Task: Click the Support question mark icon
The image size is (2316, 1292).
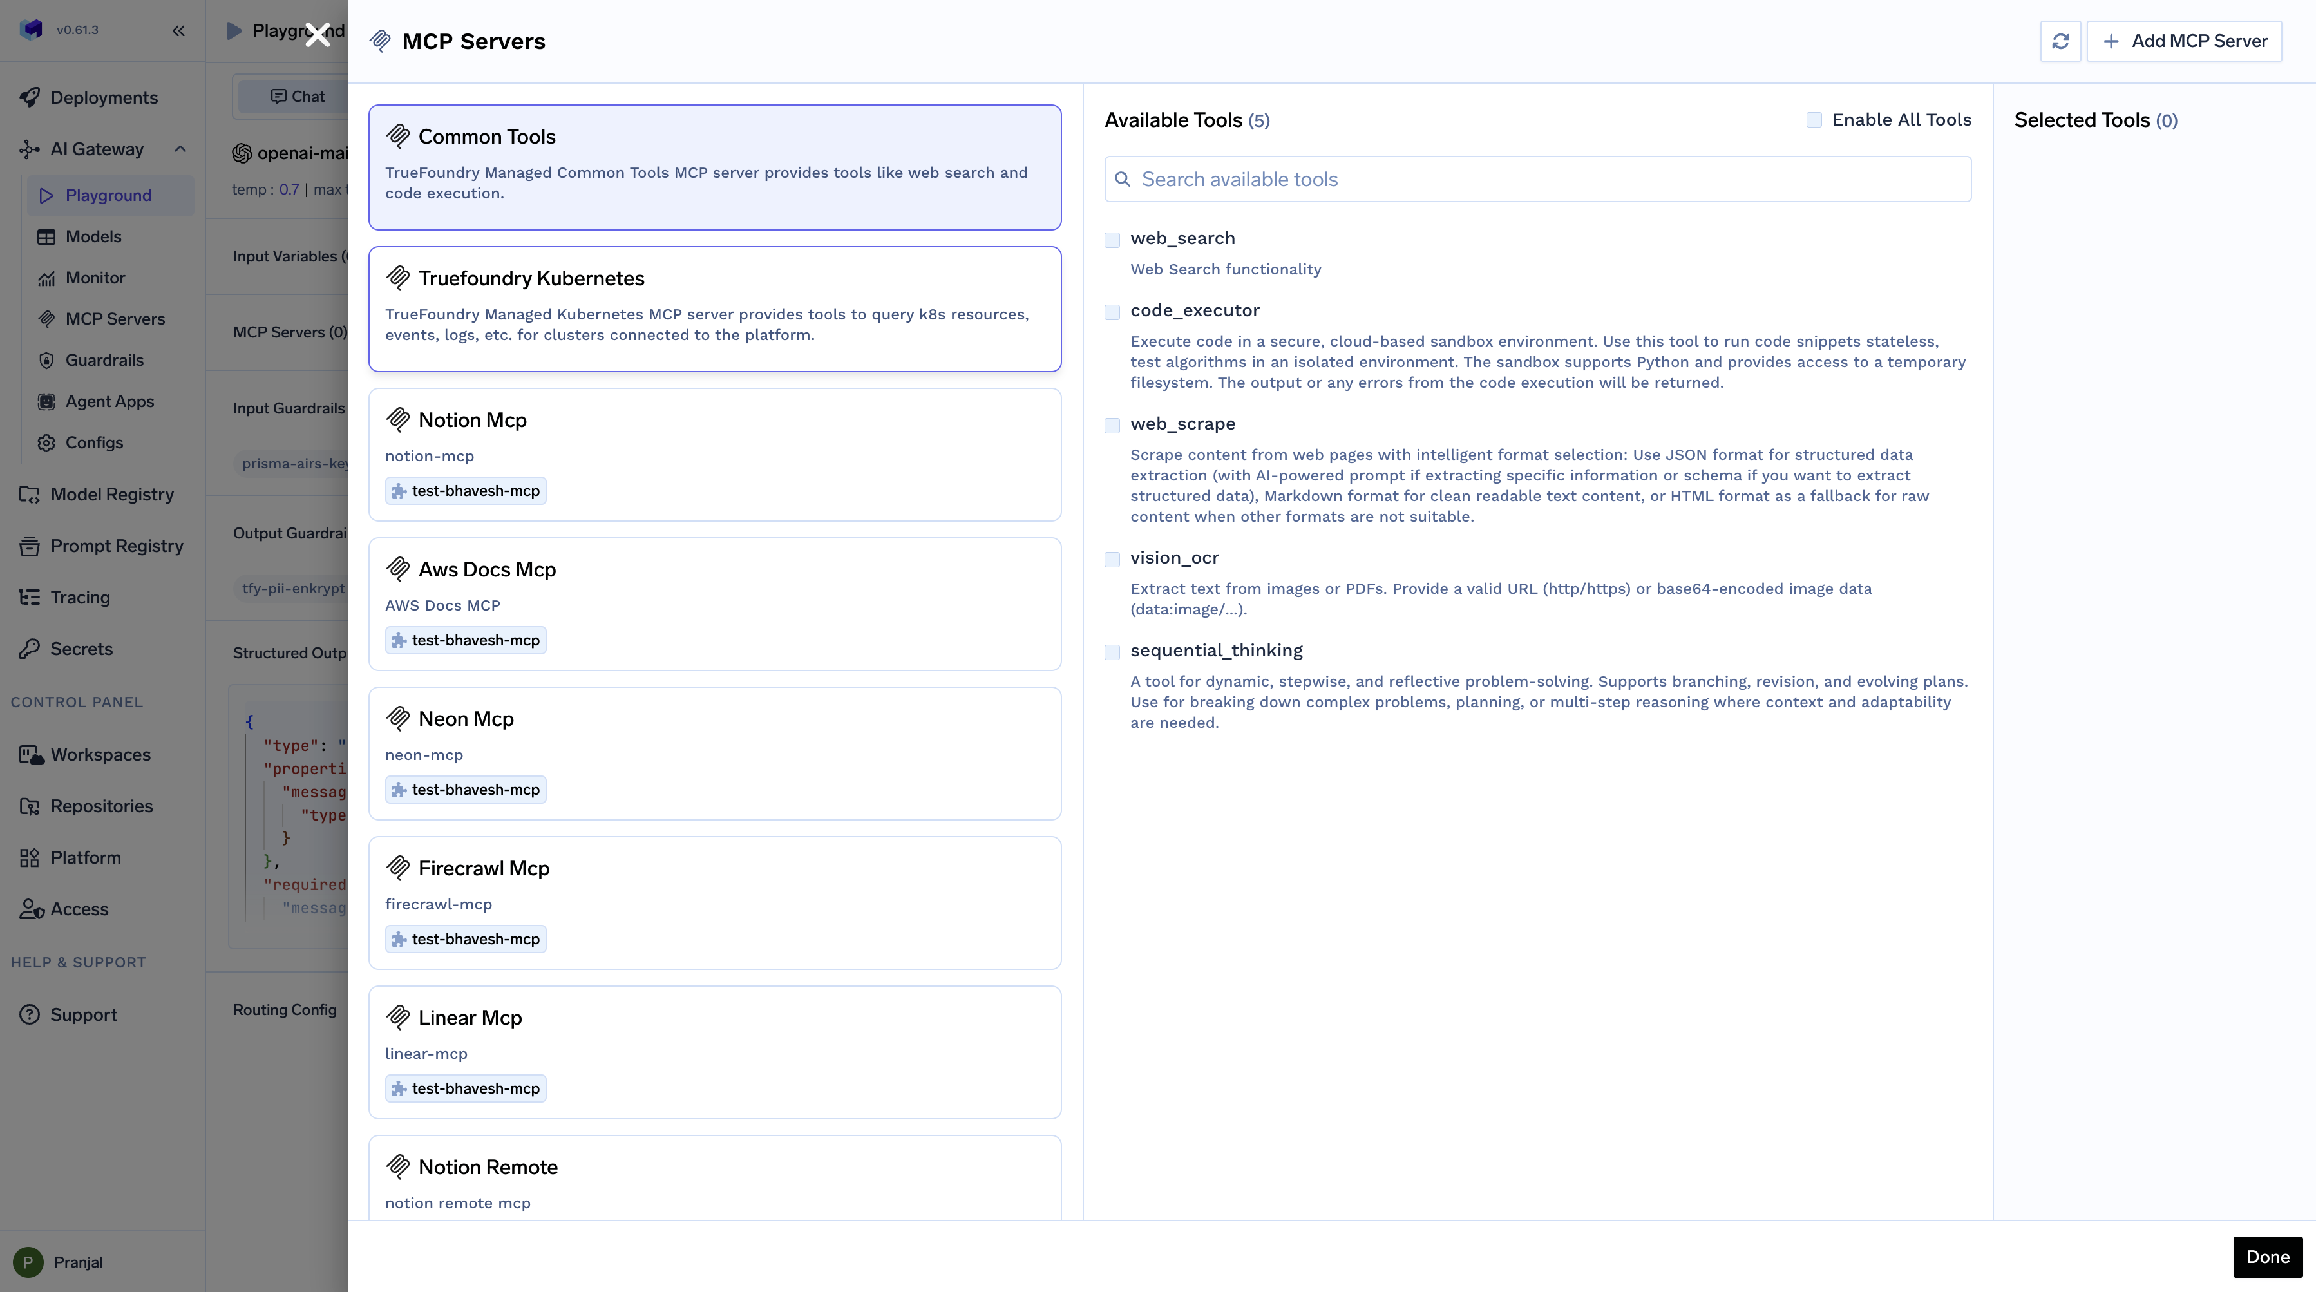Action: point(30,1014)
